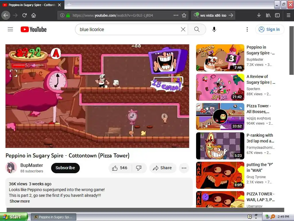Click the clock showing 2:49 PM
Screen dimensions: 294x221
[283, 217]
